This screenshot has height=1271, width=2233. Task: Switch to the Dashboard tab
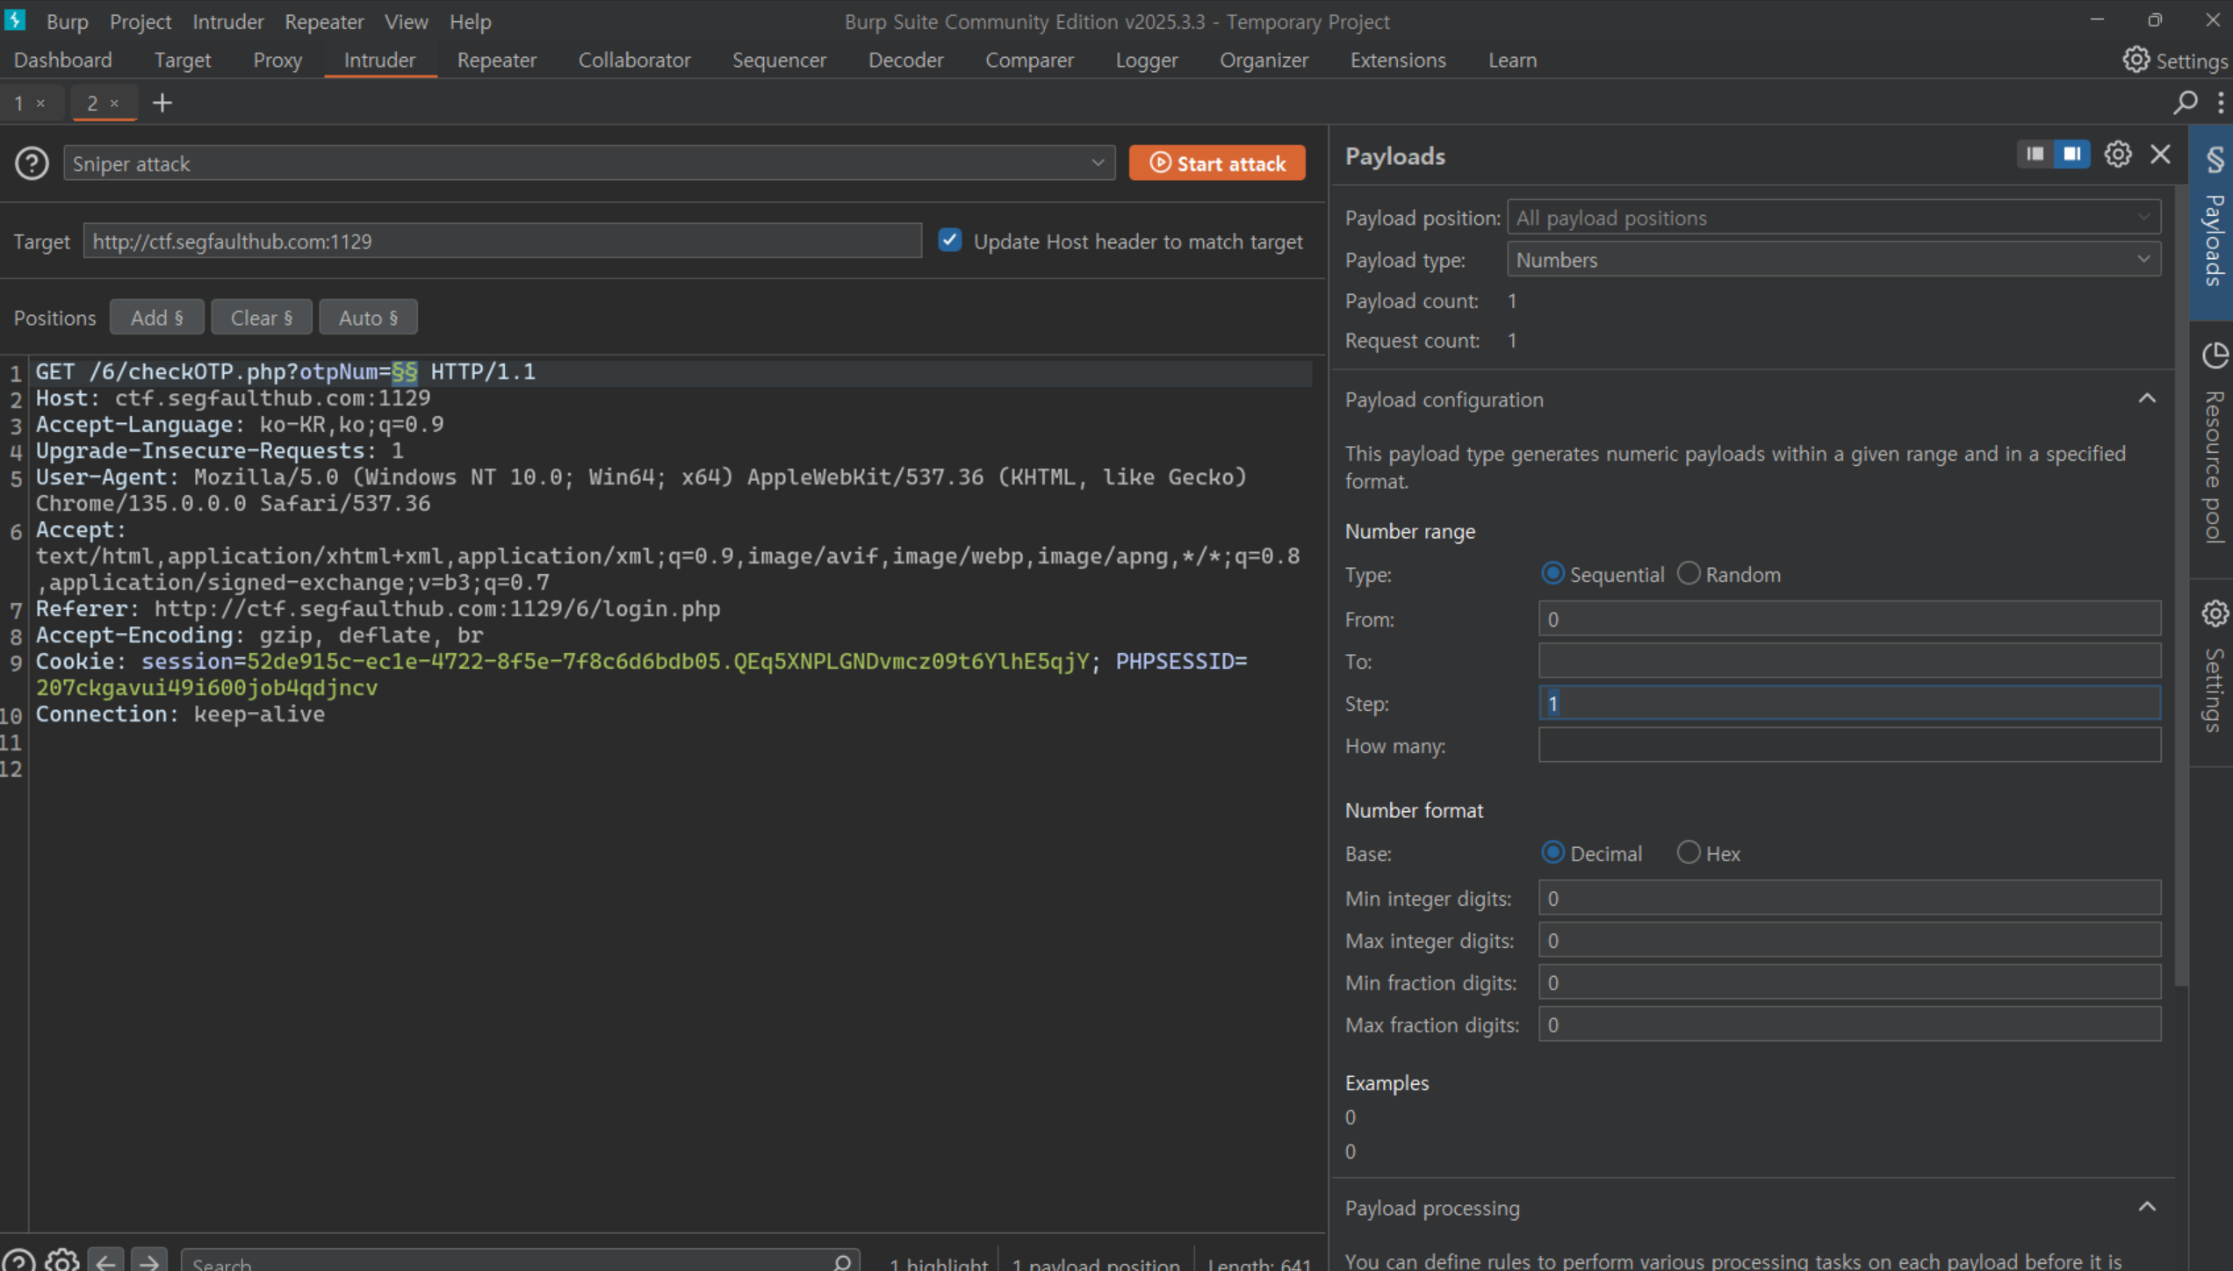63,60
